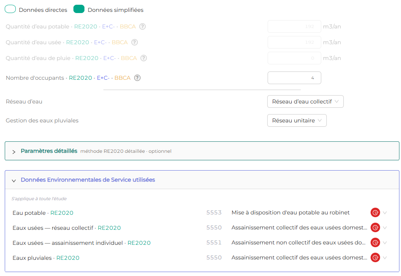Image resolution: width=401 pixels, height=276 pixels.
Task: Click the code 5551
Action: [214, 242]
